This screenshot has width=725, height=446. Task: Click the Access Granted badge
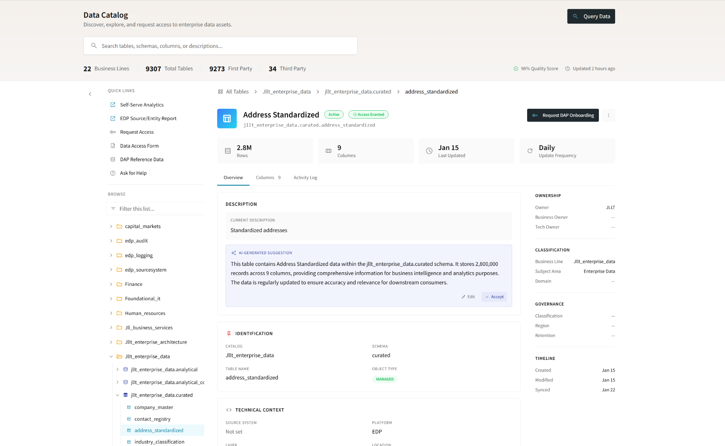coord(369,114)
